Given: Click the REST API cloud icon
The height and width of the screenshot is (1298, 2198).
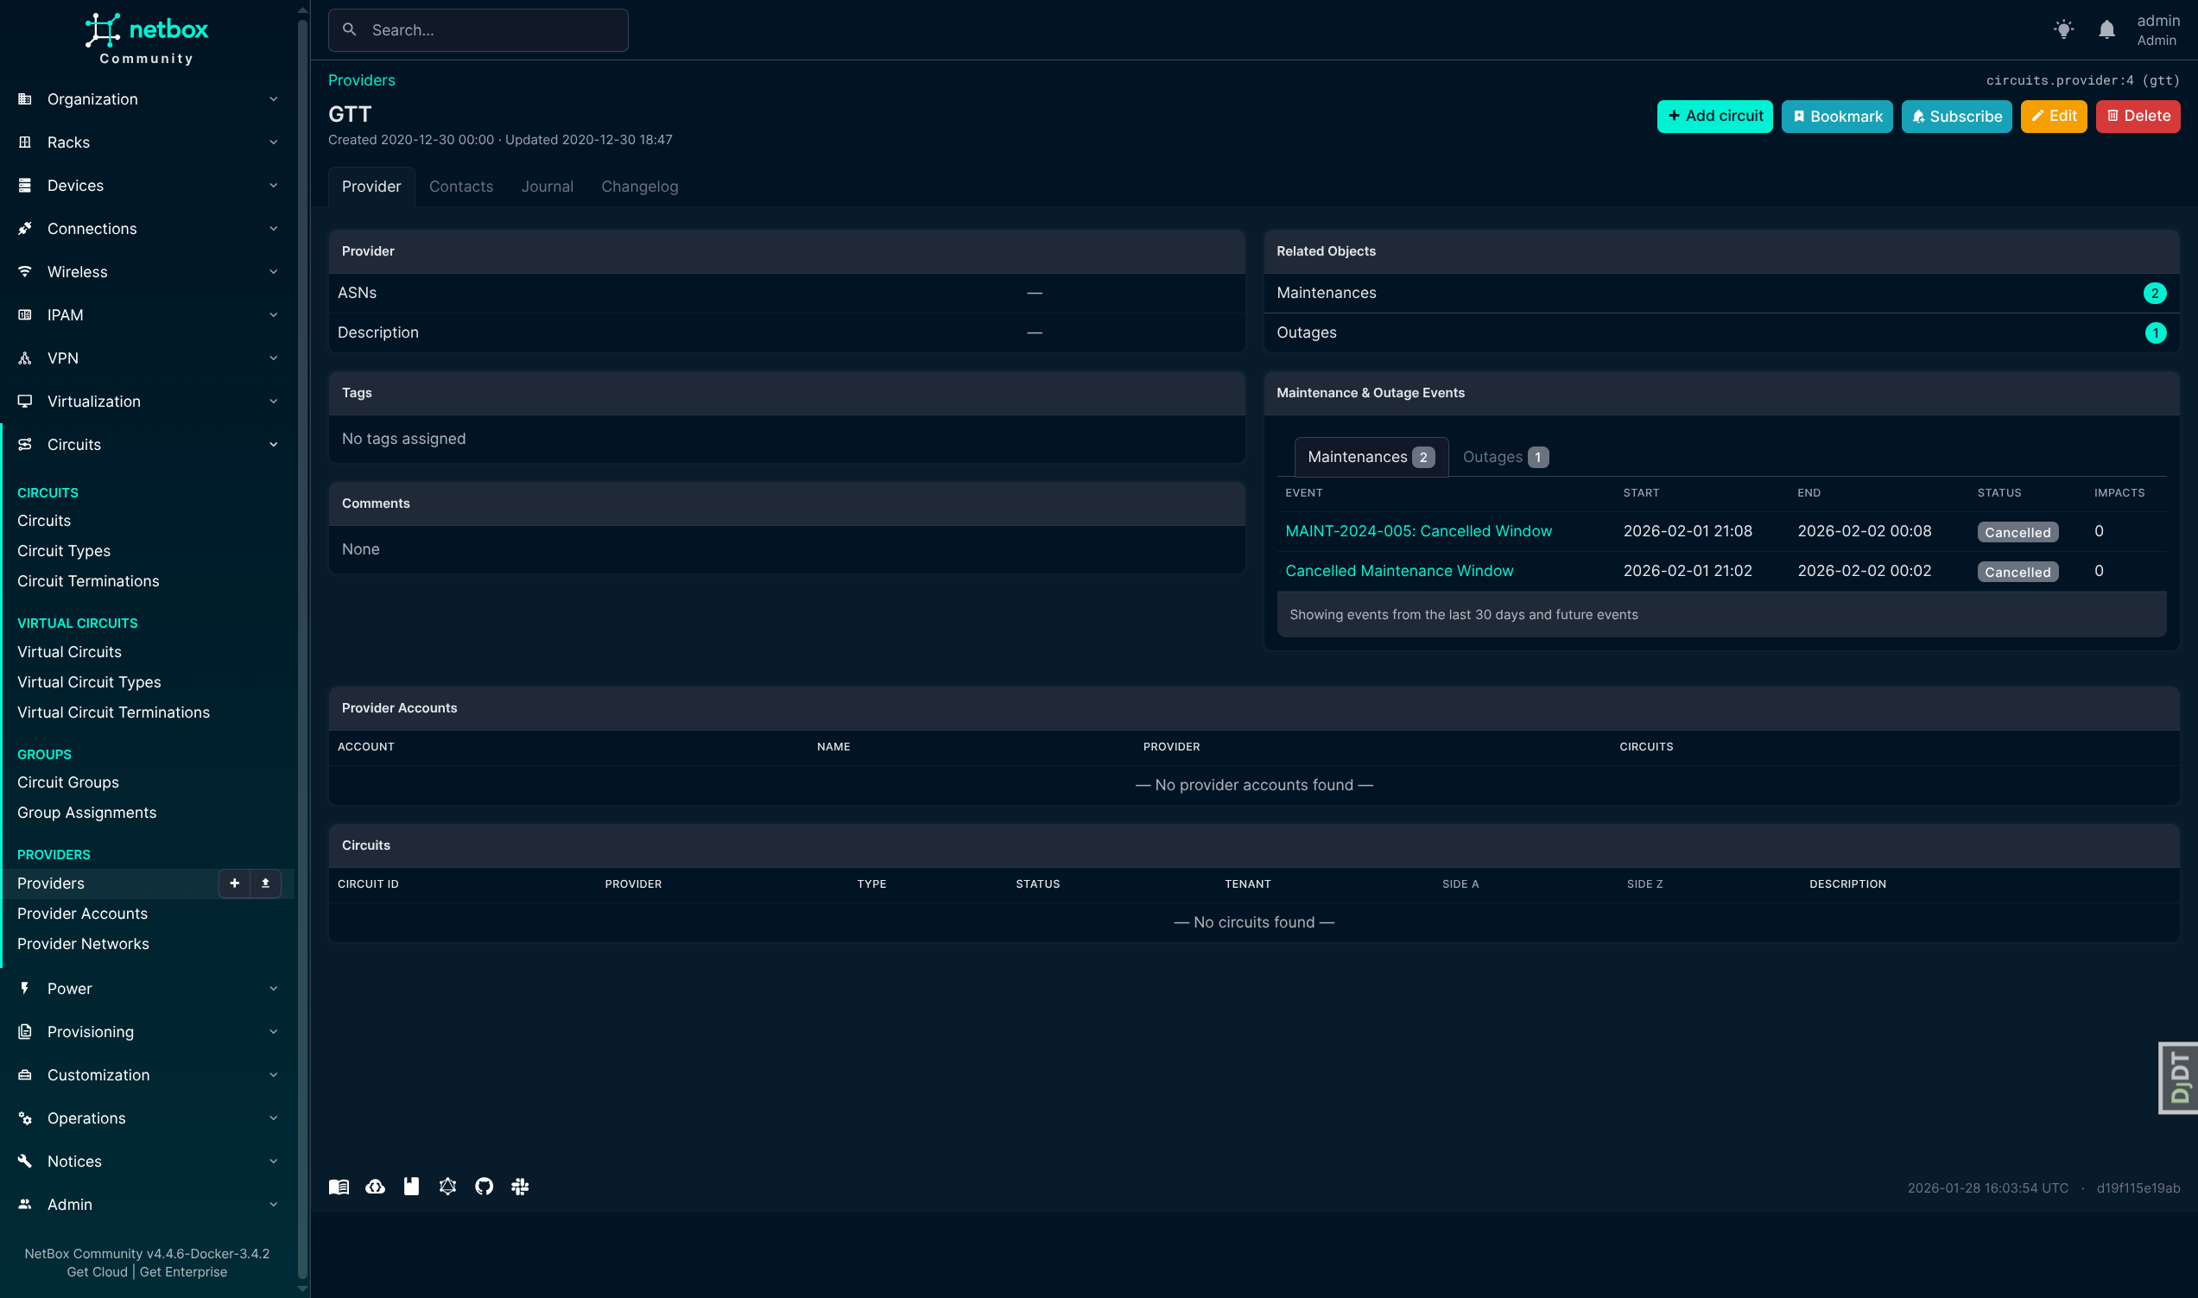Looking at the screenshot, I should [x=375, y=1186].
